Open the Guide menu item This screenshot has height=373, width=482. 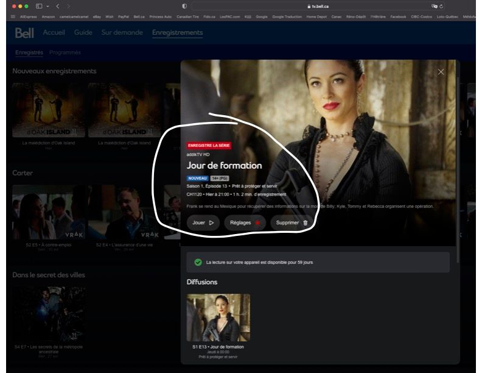click(x=83, y=33)
